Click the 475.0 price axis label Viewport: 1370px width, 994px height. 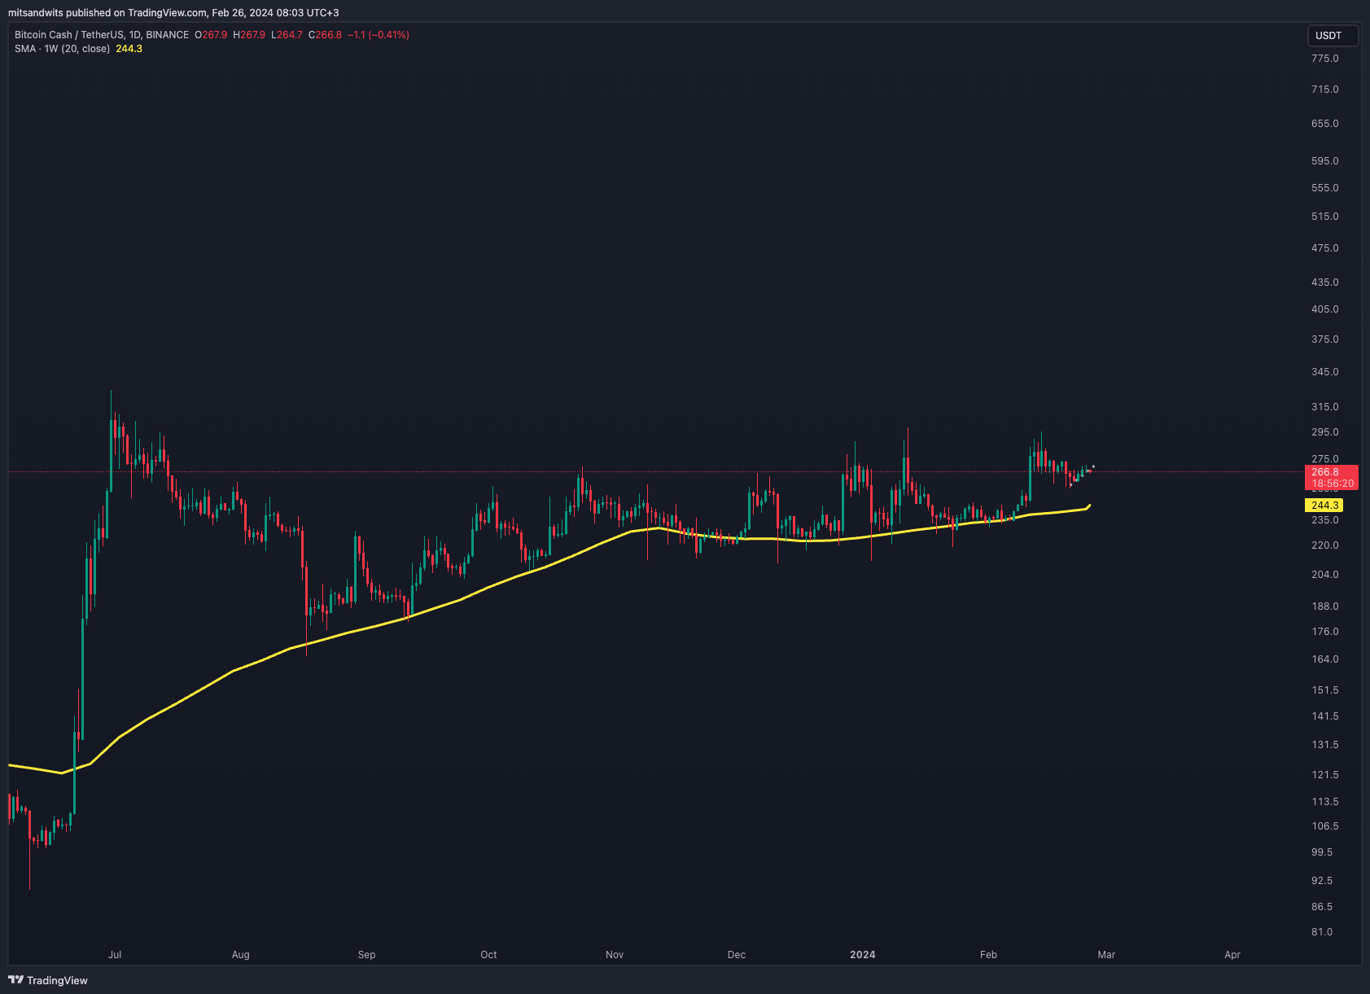[x=1325, y=248]
